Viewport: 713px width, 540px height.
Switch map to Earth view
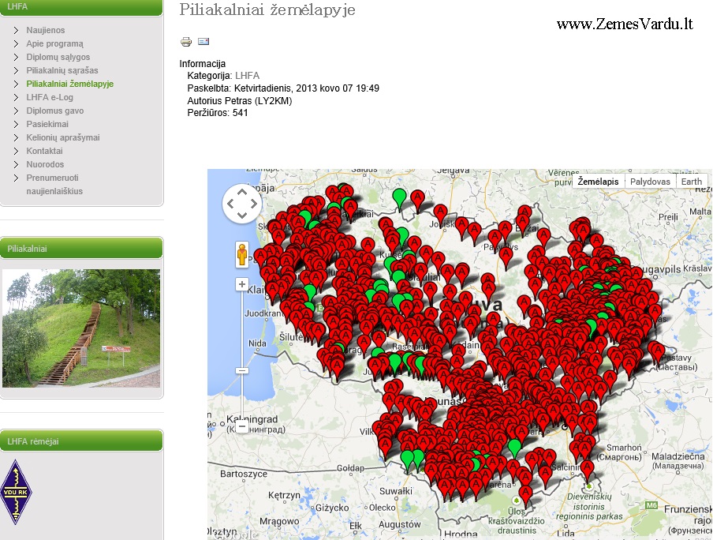pyautogui.click(x=691, y=182)
